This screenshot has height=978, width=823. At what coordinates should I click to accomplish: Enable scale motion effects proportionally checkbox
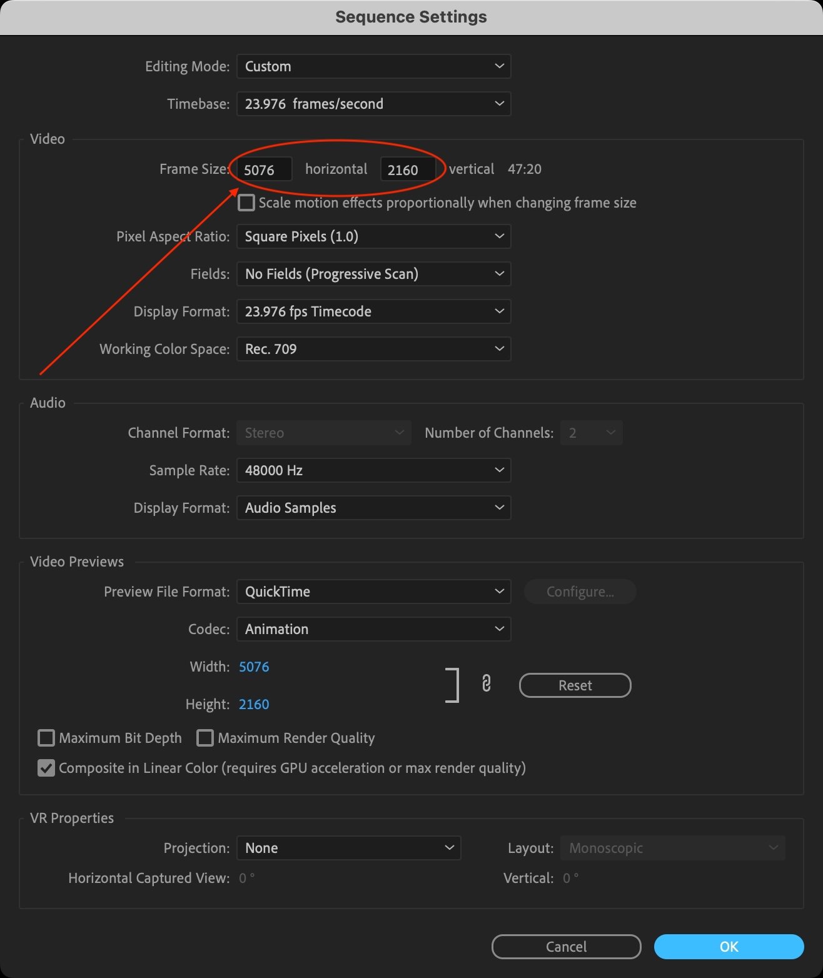[246, 203]
